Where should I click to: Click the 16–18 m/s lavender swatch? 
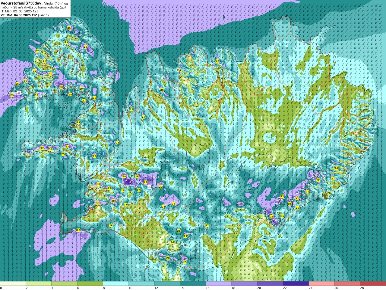219,284
